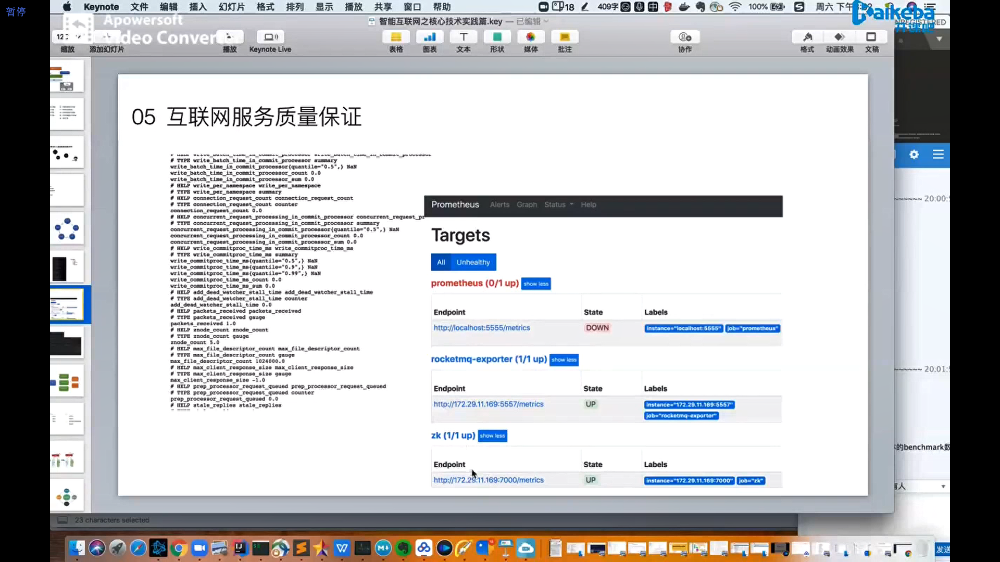Image resolution: width=1000 pixels, height=562 pixels.
Task: Open the Animate (动画效果) inspector icon
Action: click(x=840, y=37)
